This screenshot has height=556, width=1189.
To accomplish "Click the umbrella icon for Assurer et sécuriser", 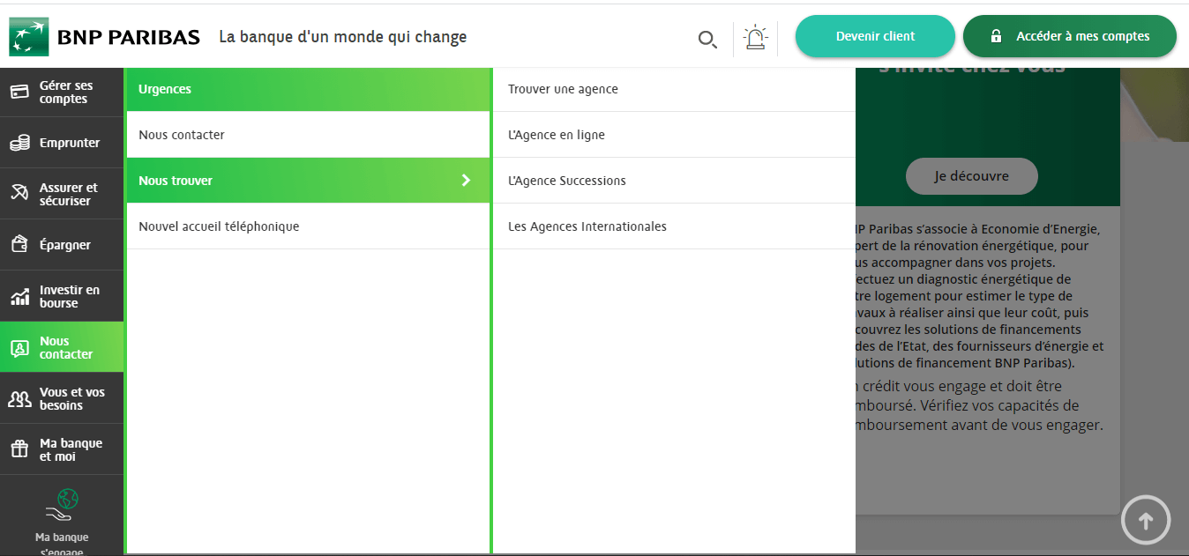I will click(x=19, y=194).
